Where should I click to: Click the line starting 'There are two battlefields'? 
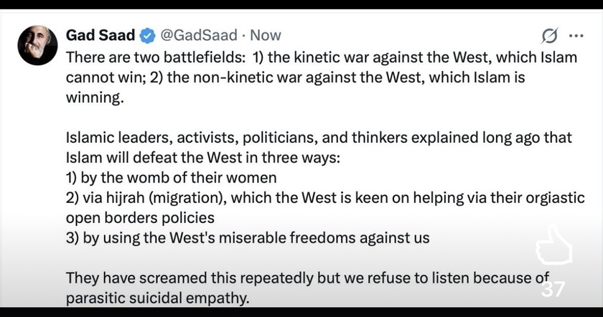(x=321, y=57)
